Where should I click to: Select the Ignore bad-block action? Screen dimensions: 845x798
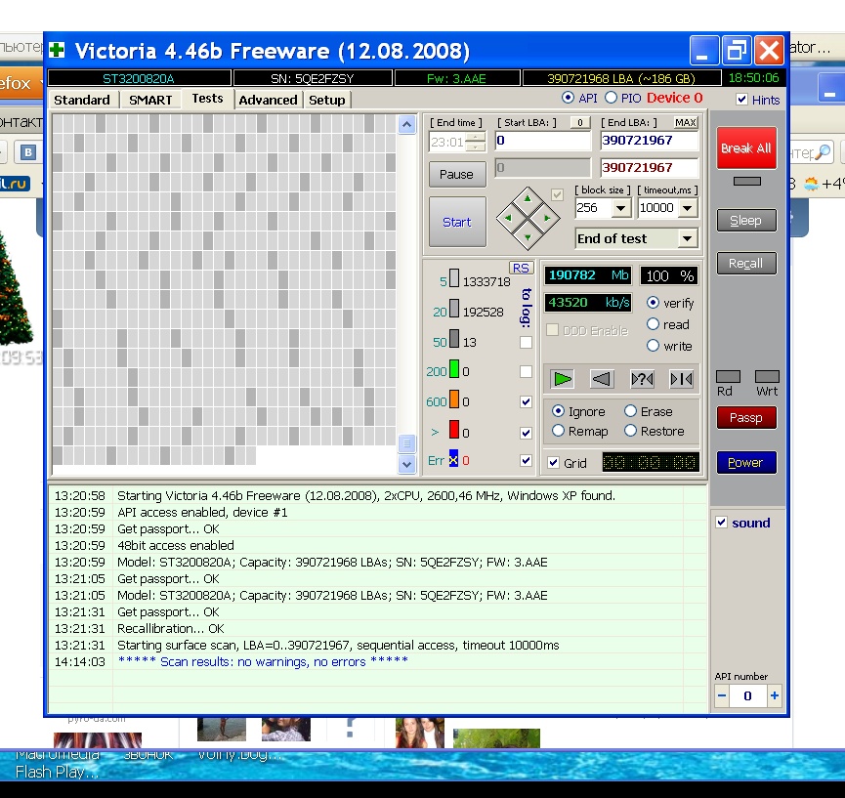coord(559,411)
